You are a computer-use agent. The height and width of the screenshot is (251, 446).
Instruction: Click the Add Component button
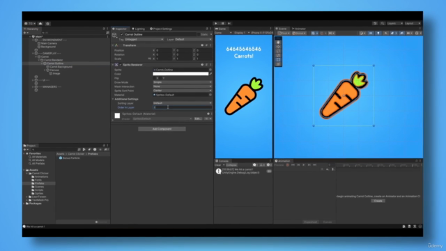click(x=162, y=129)
